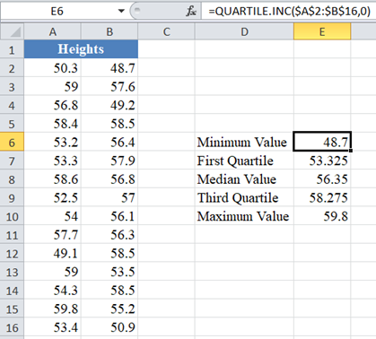Select row 6 header

pos(12,143)
